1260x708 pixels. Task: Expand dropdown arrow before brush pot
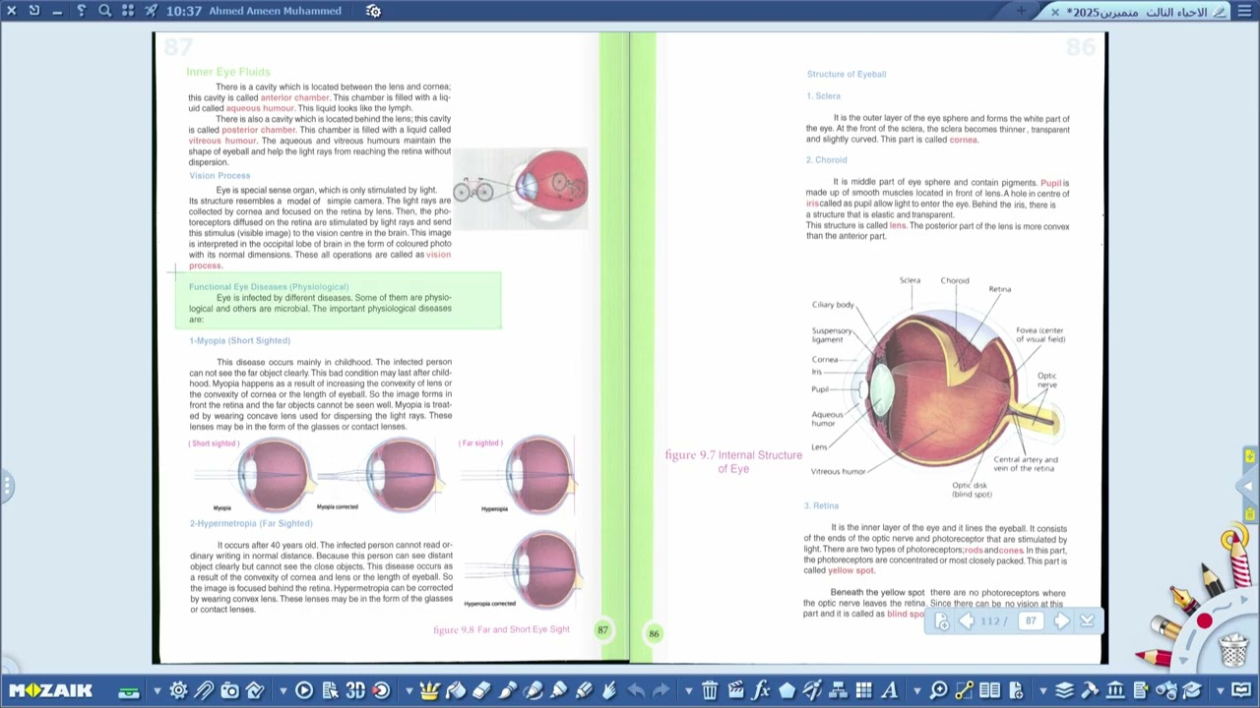409,690
